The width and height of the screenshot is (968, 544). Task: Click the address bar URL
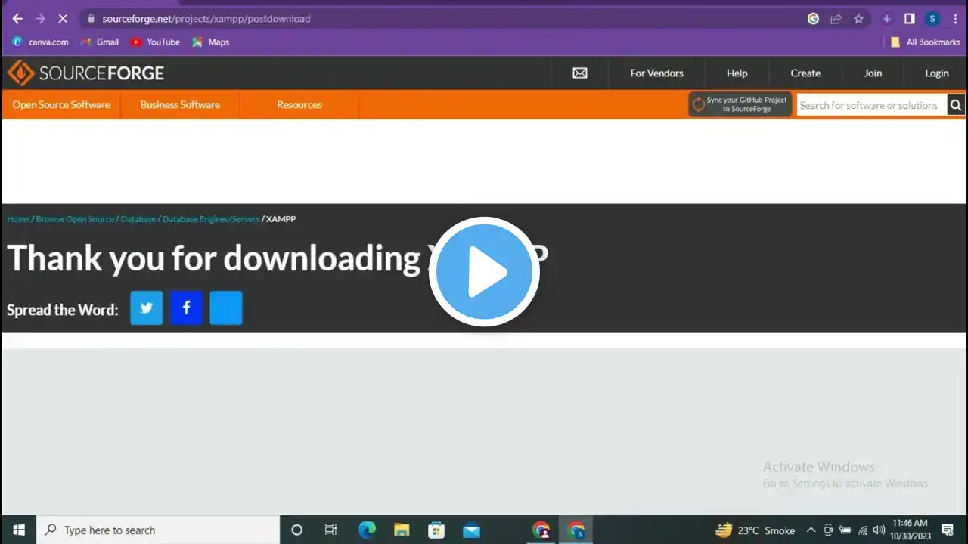(206, 19)
